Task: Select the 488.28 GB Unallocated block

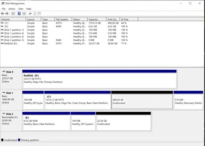Action: tap(142, 101)
